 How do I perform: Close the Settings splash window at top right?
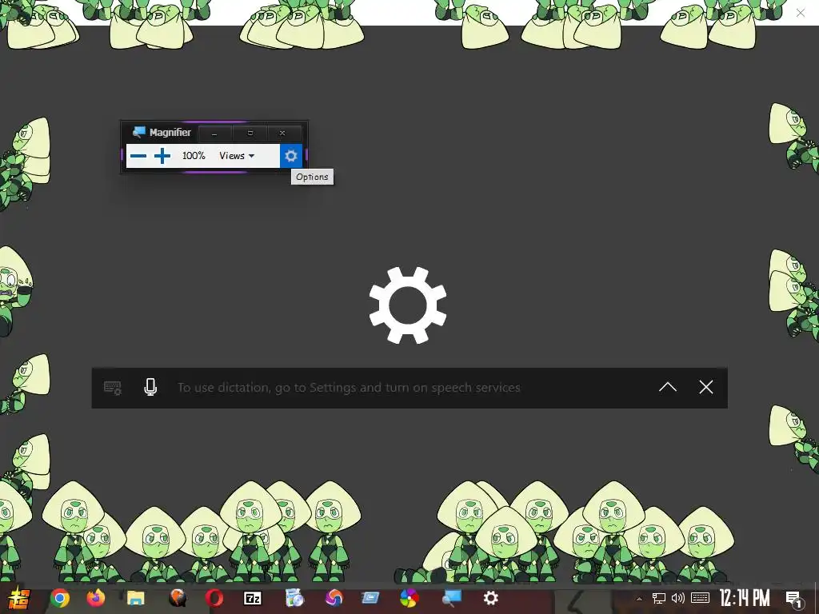point(800,13)
